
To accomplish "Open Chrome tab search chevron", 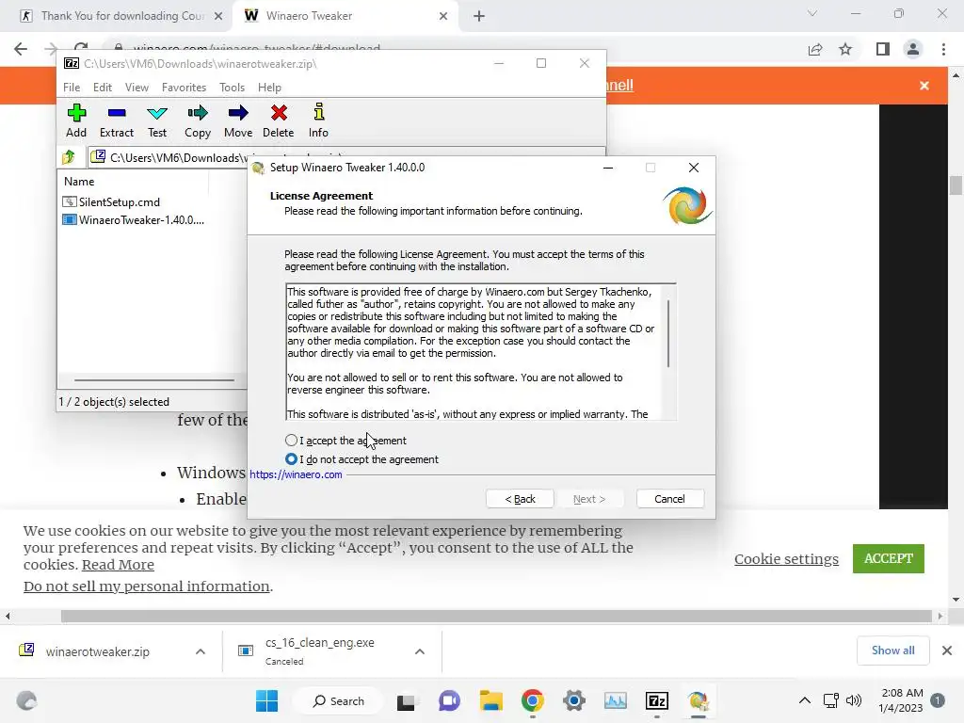I will click(812, 13).
